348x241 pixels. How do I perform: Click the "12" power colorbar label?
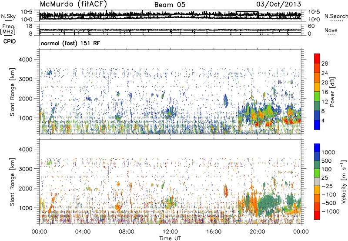coord(325,102)
